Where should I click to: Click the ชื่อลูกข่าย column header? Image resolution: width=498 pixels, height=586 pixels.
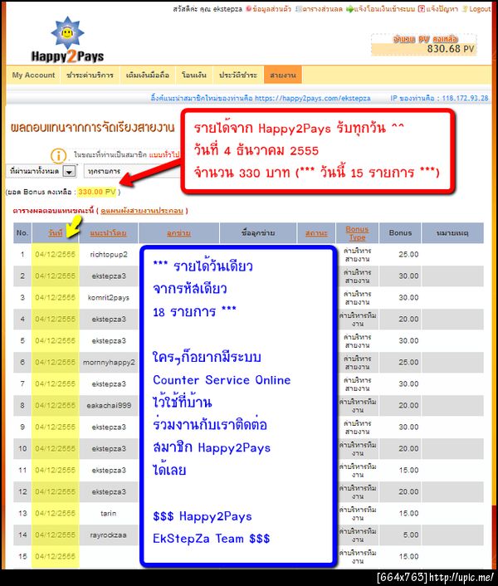(x=258, y=233)
